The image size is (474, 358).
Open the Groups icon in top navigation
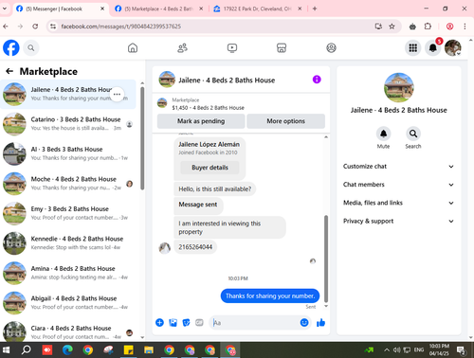[x=331, y=48]
